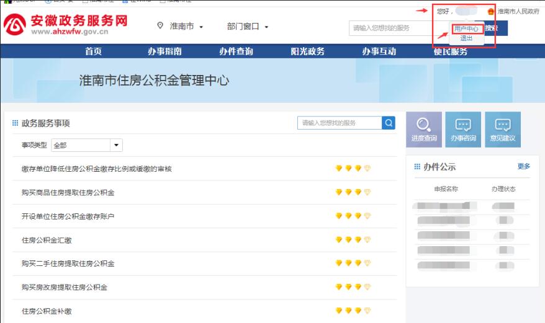Screen dimensions: 545x323
Task: Click 更多 link in 办件公示 panel
Action: tap(523, 166)
